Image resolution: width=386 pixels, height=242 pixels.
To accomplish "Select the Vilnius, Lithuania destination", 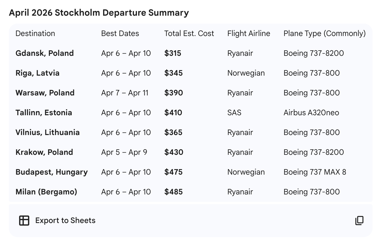I will tap(48, 133).
